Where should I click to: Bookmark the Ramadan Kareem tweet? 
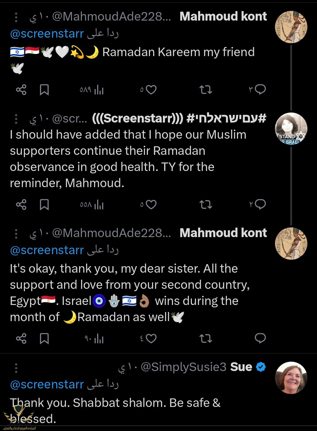coord(44,90)
